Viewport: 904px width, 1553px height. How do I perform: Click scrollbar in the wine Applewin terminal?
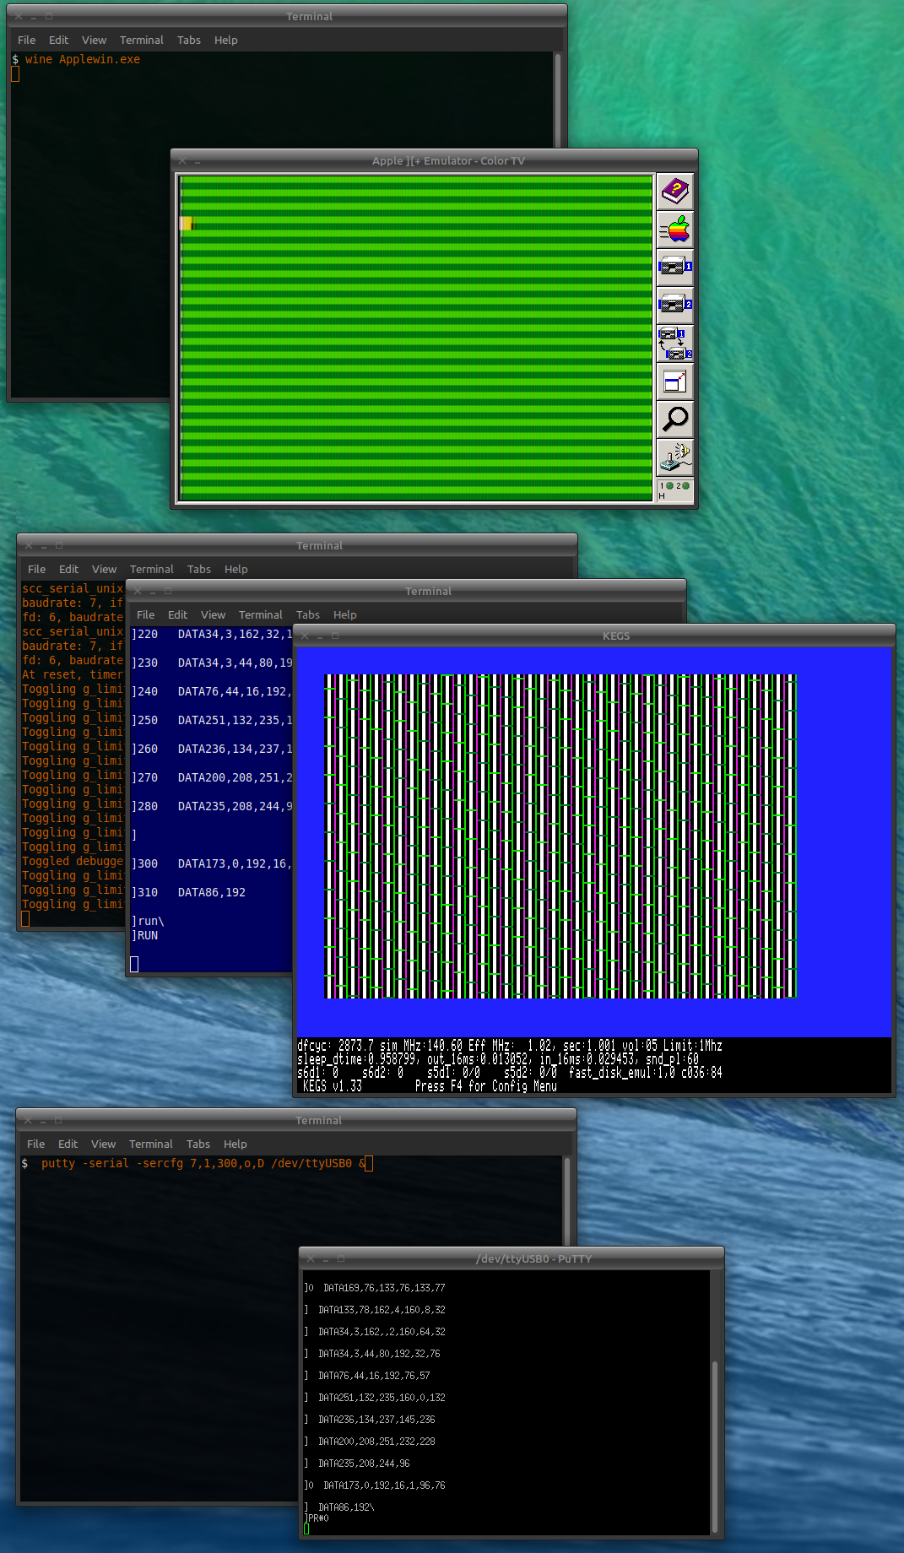[558, 101]
